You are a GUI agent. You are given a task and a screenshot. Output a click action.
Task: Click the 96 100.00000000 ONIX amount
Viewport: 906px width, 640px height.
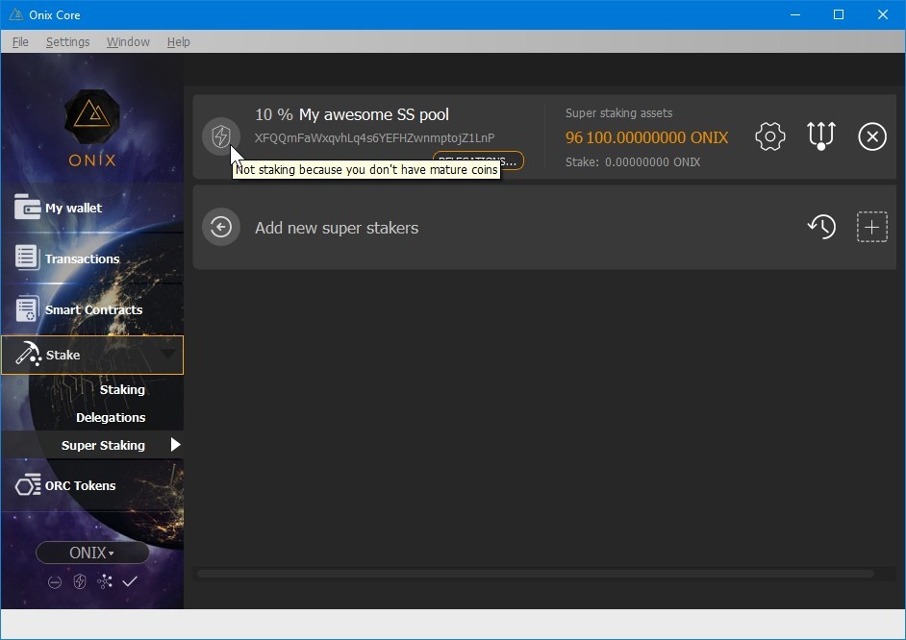pos(646,137)
